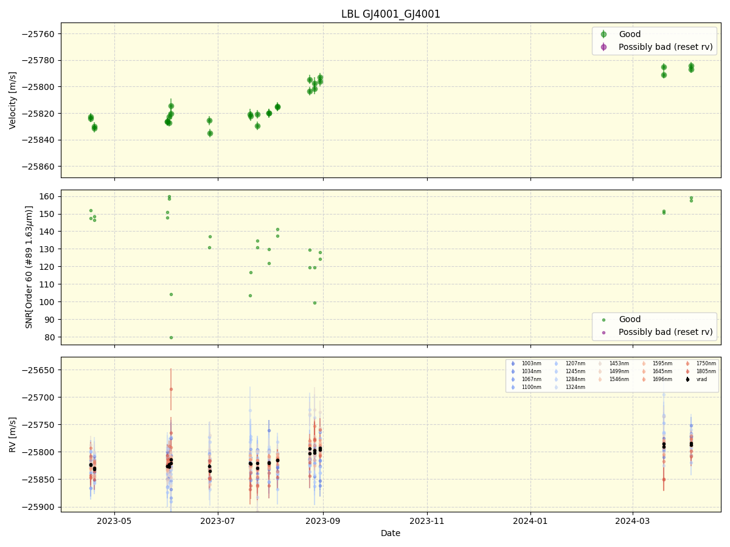730x547 pixels.
Task: Click the 110 SNR tick label
Action: (x=47, y=284)
